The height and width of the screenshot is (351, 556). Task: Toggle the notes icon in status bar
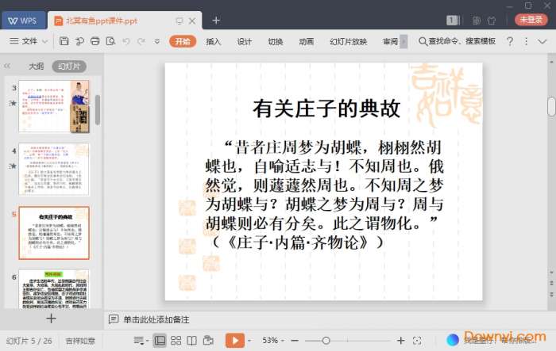tap(139, 341)
